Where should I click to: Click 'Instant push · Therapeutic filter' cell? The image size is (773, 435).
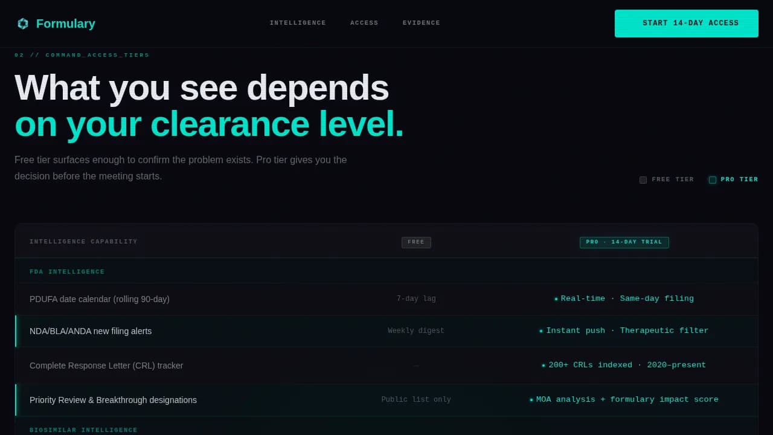click(624, 330)
